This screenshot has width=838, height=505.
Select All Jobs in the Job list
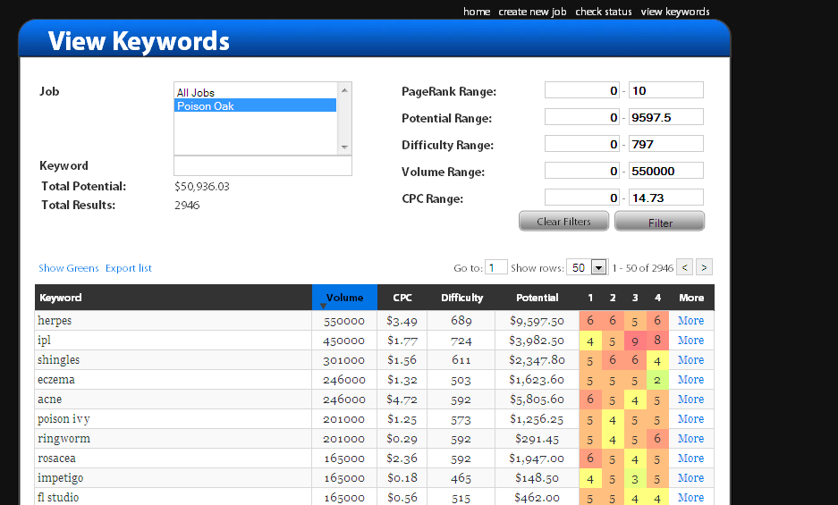(x=255, y=92)
